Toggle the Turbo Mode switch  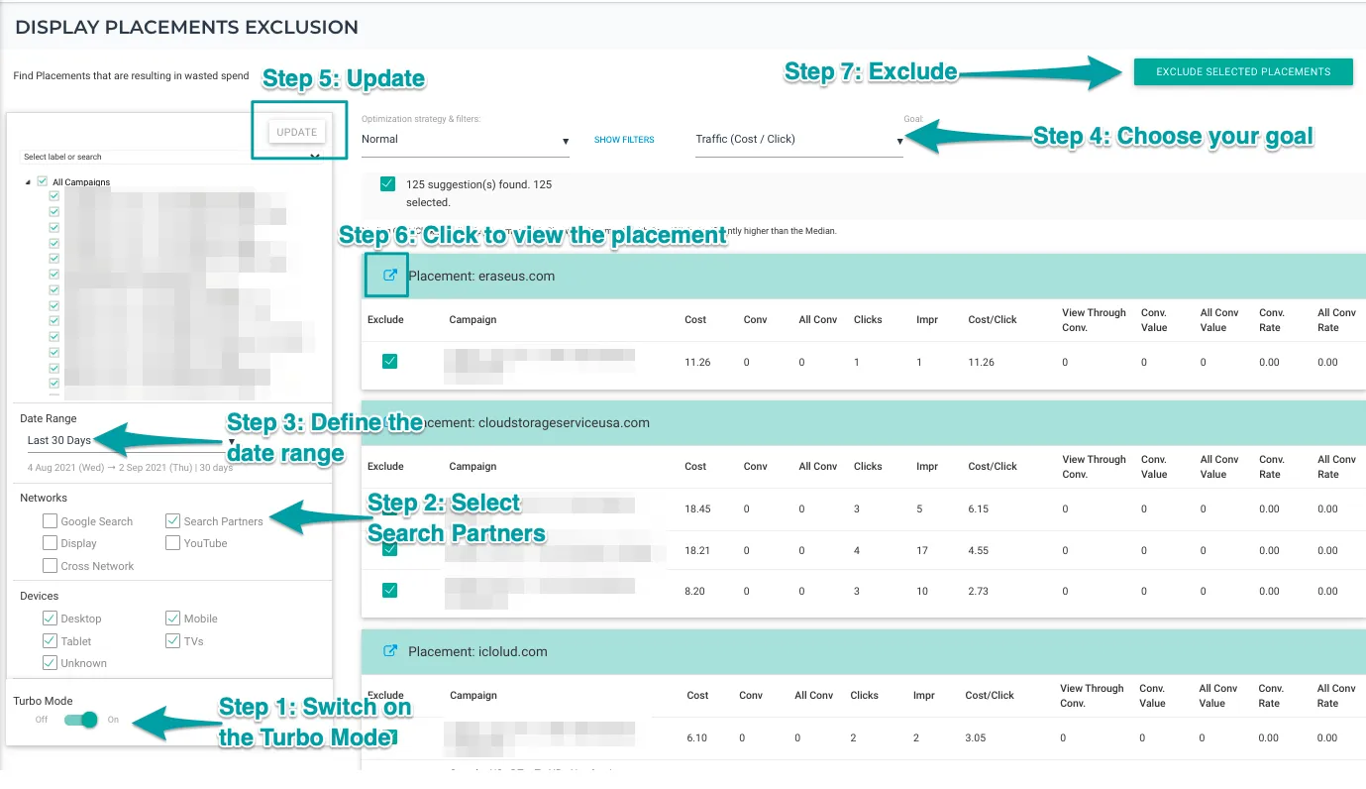pos(81,720)
